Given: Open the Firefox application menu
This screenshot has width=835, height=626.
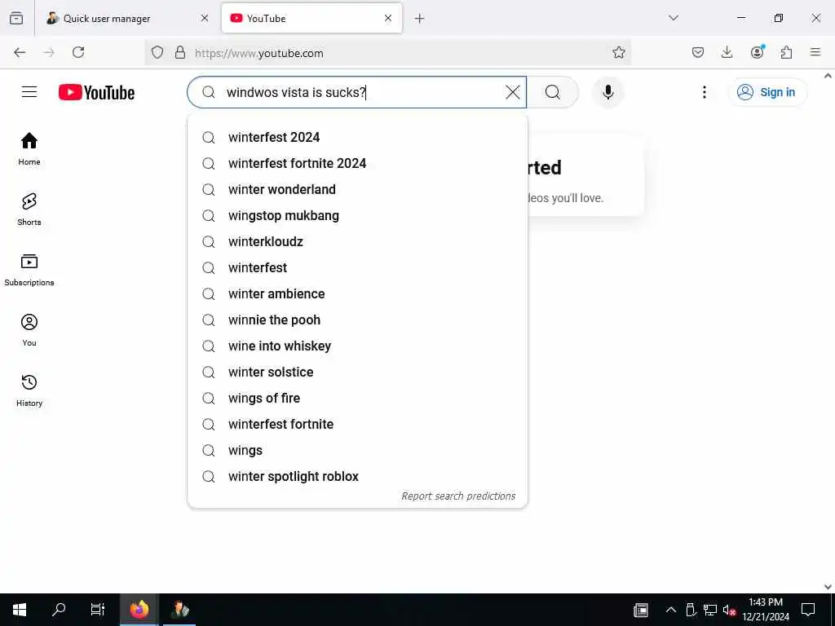Looking at the screenshot, I should click(815, 52).
